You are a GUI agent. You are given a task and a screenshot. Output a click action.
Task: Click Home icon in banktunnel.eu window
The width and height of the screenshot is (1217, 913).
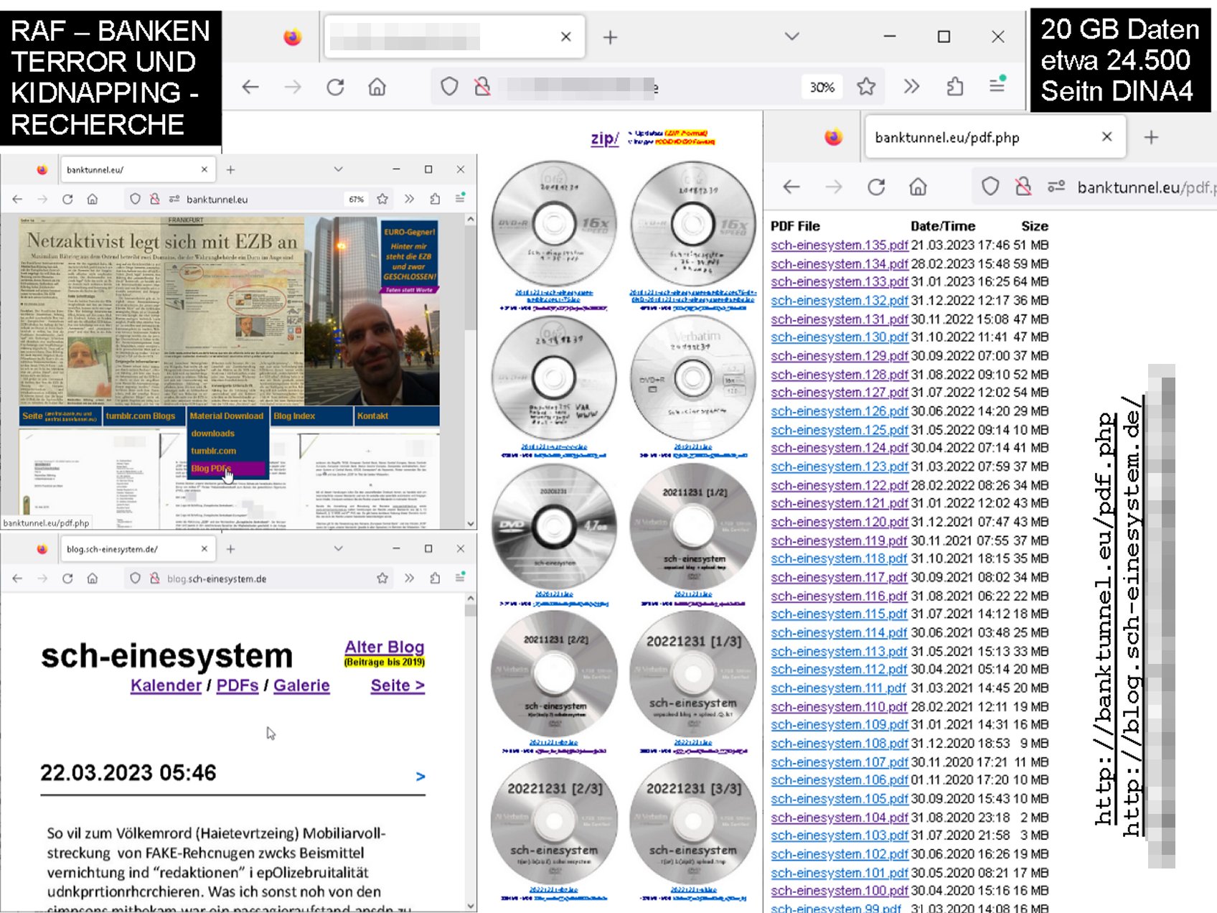click(93, 200)
